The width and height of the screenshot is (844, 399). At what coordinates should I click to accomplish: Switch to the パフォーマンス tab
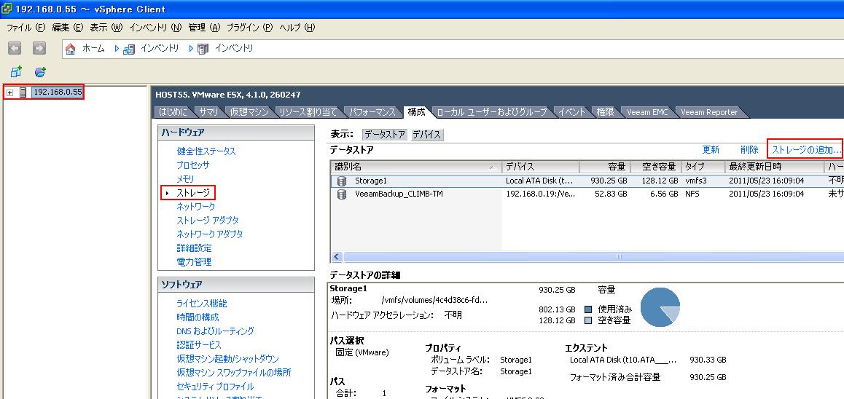coord(372,112)
